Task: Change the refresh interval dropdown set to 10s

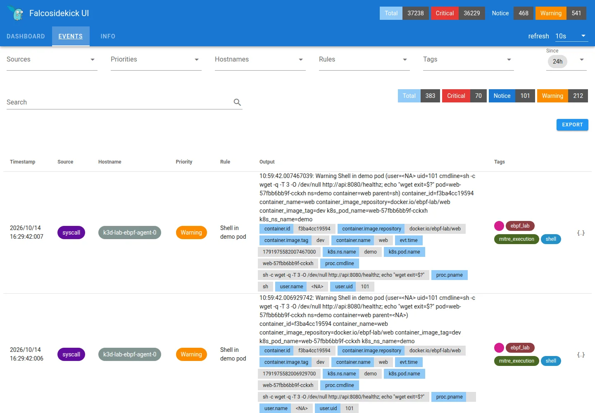Action: [571, 36]
